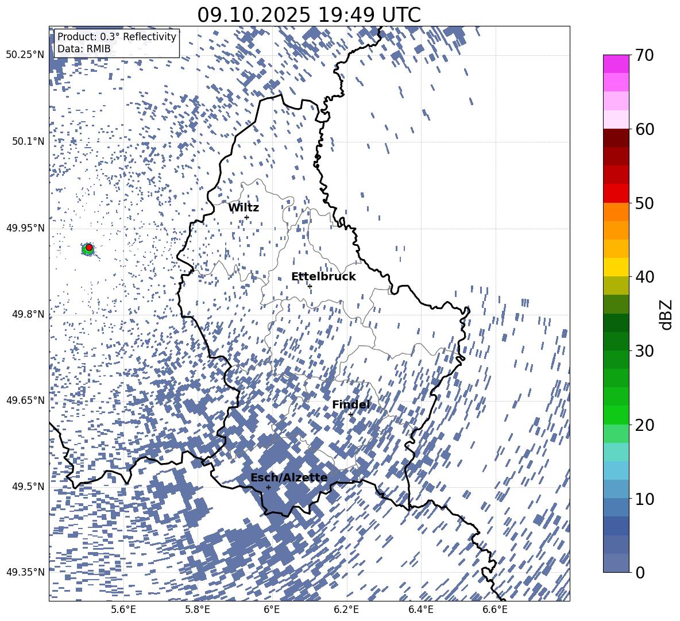Pick the yellow colorbar swatch above 40
Image resolution: width=680 pixels, height=621 pixels.
616,267
